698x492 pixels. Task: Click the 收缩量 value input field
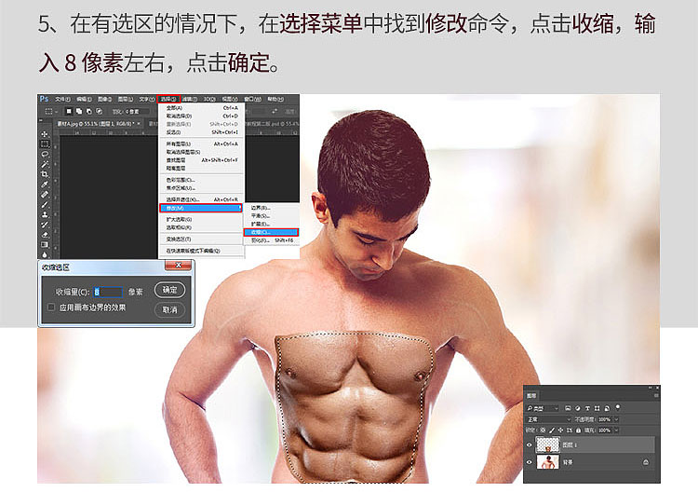pyautogui.click(x=108, y=292)
